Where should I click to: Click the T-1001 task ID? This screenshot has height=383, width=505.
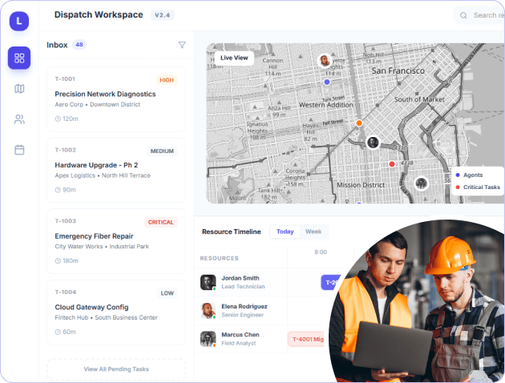[x=65, y=79]
